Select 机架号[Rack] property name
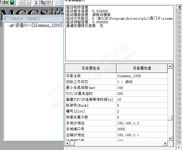The width and height of the screenshot is (182, 150). (x=91, y=105)
